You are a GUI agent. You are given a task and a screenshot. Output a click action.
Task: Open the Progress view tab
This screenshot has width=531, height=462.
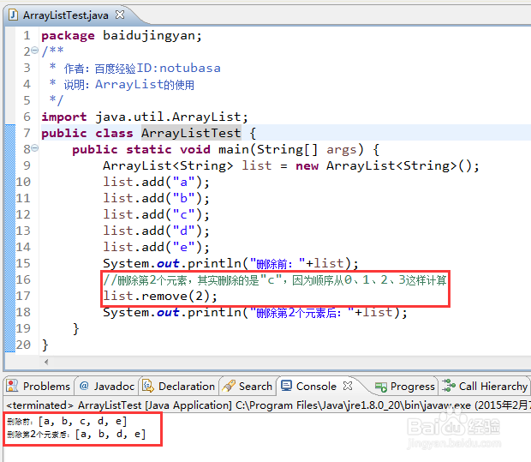405,386
